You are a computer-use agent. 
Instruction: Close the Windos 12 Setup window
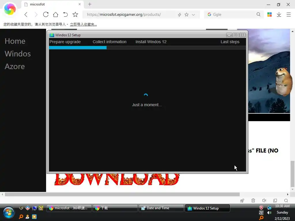click(243, 35)
